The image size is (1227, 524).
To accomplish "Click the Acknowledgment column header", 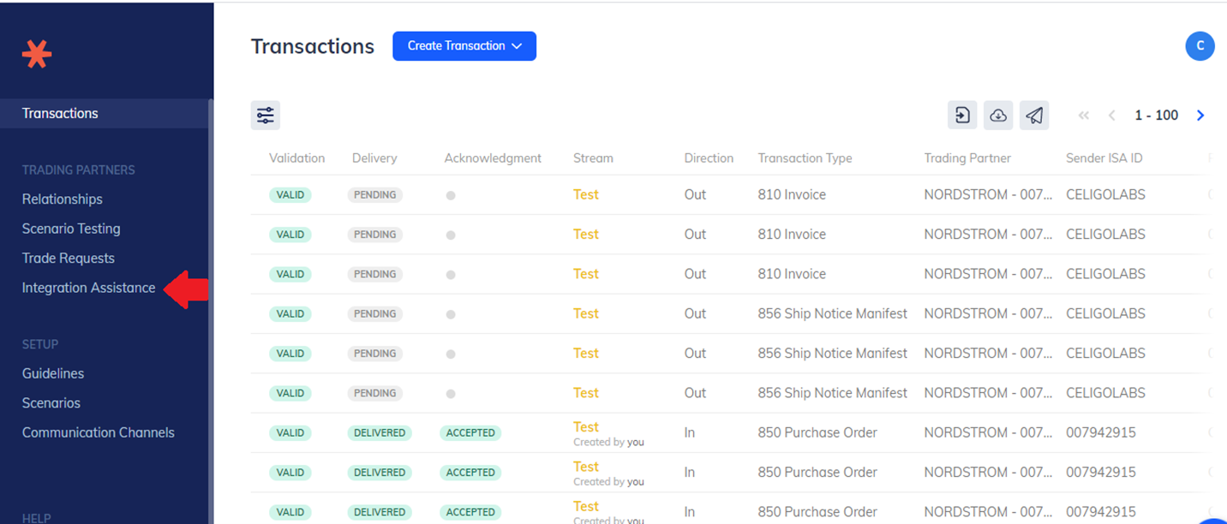I will [493, 158].
